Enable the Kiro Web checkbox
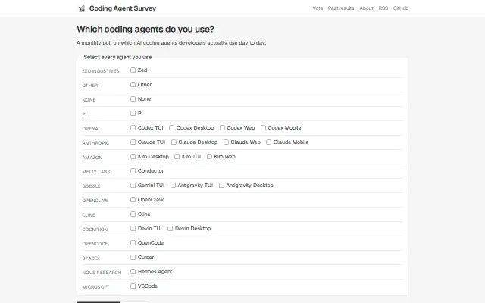485x303 pixels. click(x=209, y=157)
